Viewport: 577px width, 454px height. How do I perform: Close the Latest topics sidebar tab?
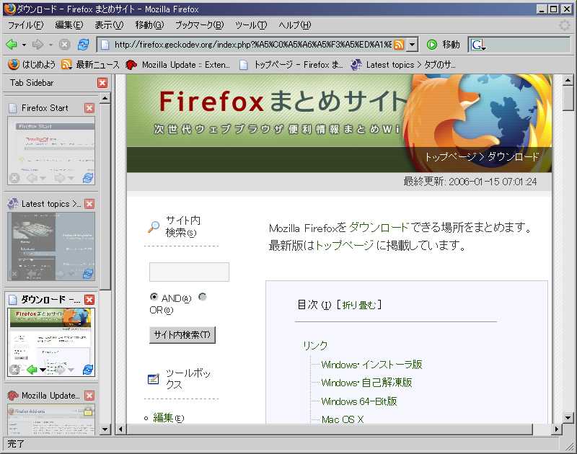pos(89,204)
